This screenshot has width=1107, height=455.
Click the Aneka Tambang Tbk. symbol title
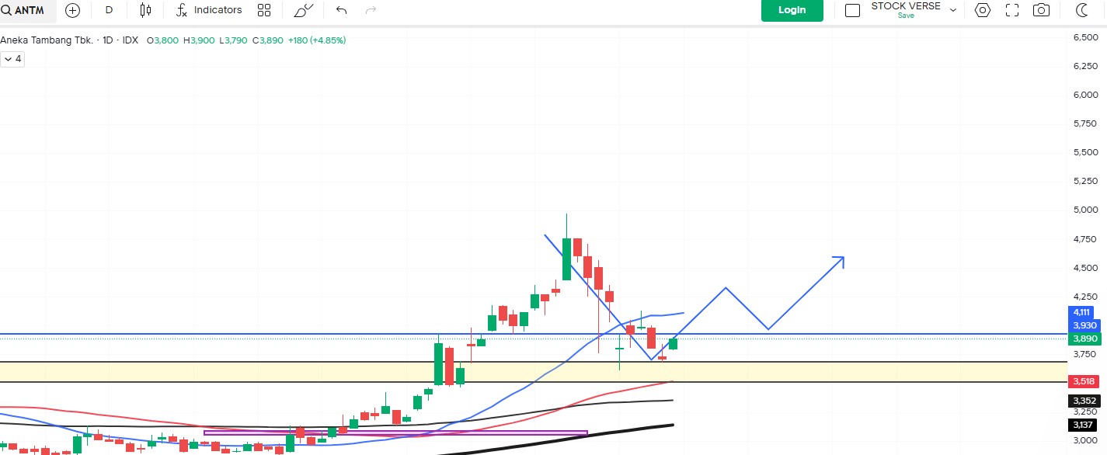47,40
